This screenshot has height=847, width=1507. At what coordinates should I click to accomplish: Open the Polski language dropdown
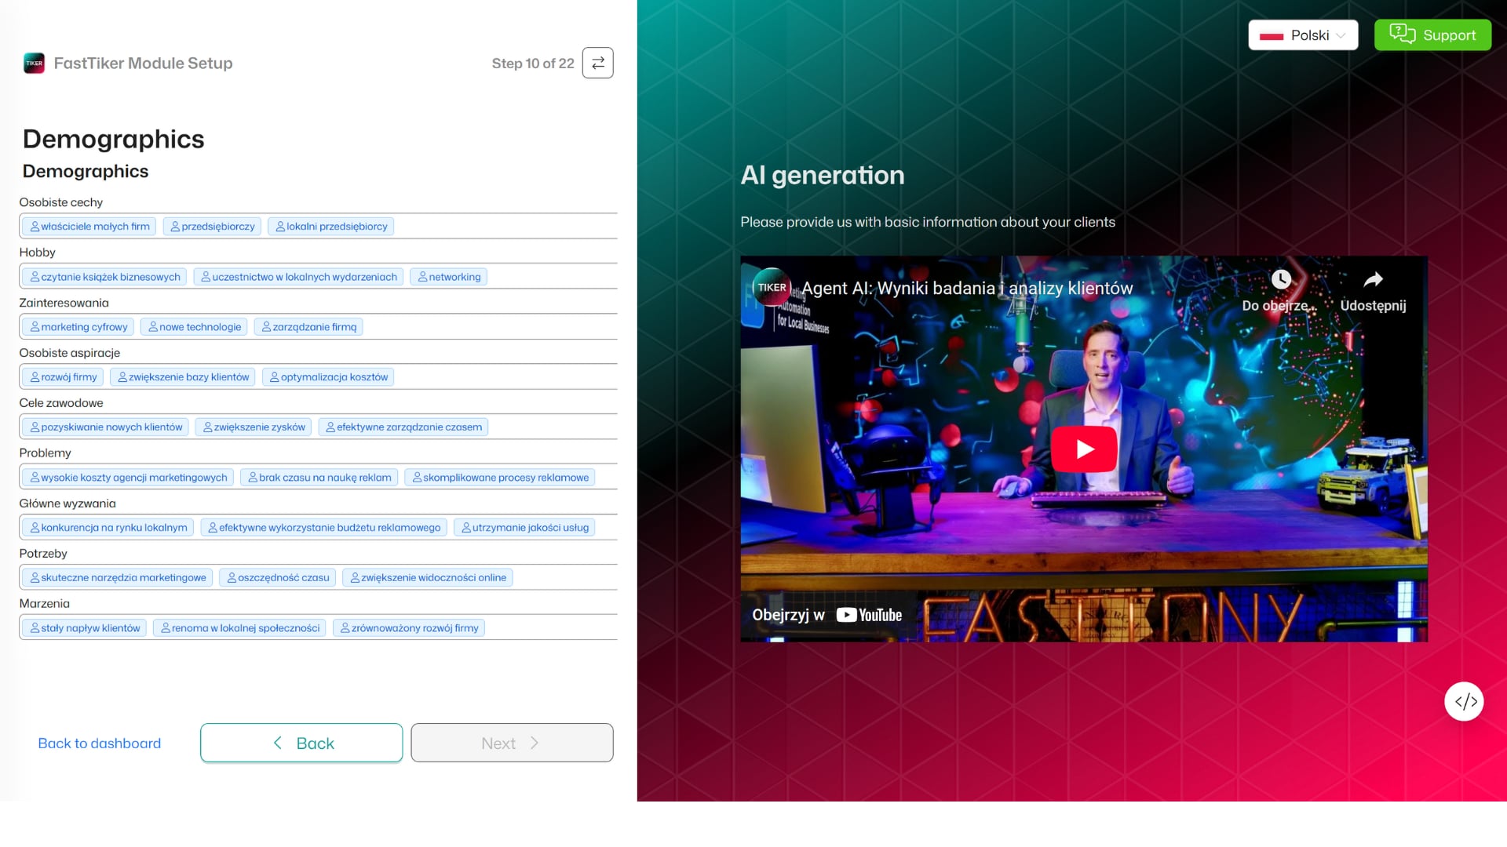(1303, 35)
